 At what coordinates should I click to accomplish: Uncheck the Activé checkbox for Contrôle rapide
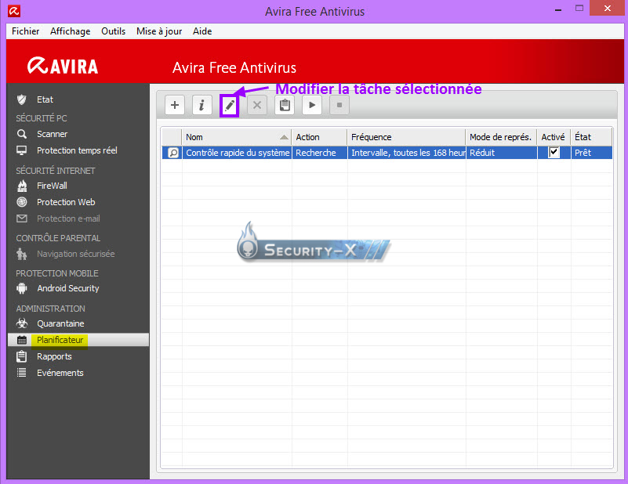(554, 152)
